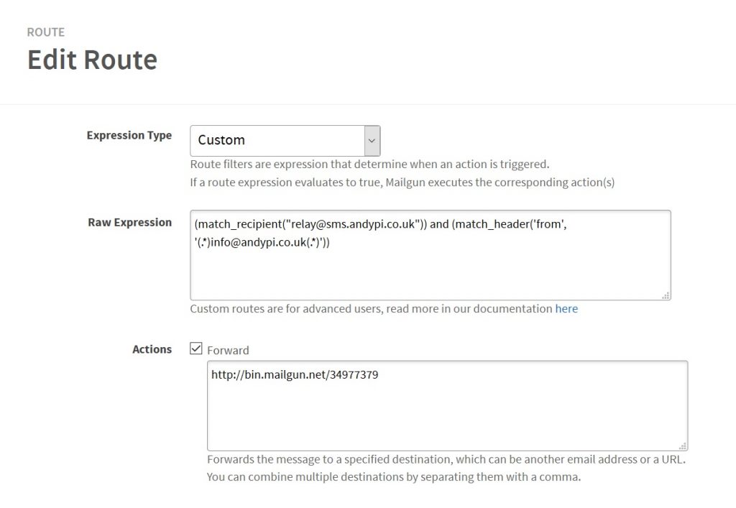Click the 'If a route expression evaluates' help text
Screen dimensions: 736x508
click(402, 182)
